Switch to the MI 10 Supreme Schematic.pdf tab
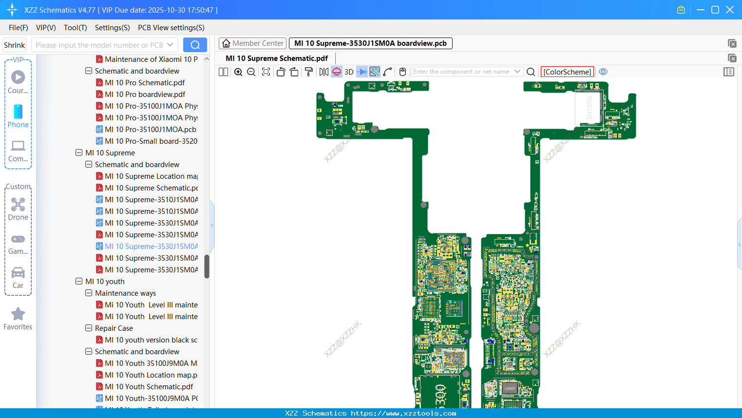 tap(276, 58)
